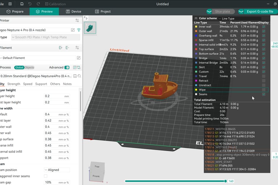Open the Others settings tab

tap(55, 84)
